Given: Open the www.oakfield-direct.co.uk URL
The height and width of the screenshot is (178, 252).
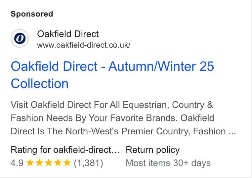Looking at the screenshot, I should (x=84, y=45).
